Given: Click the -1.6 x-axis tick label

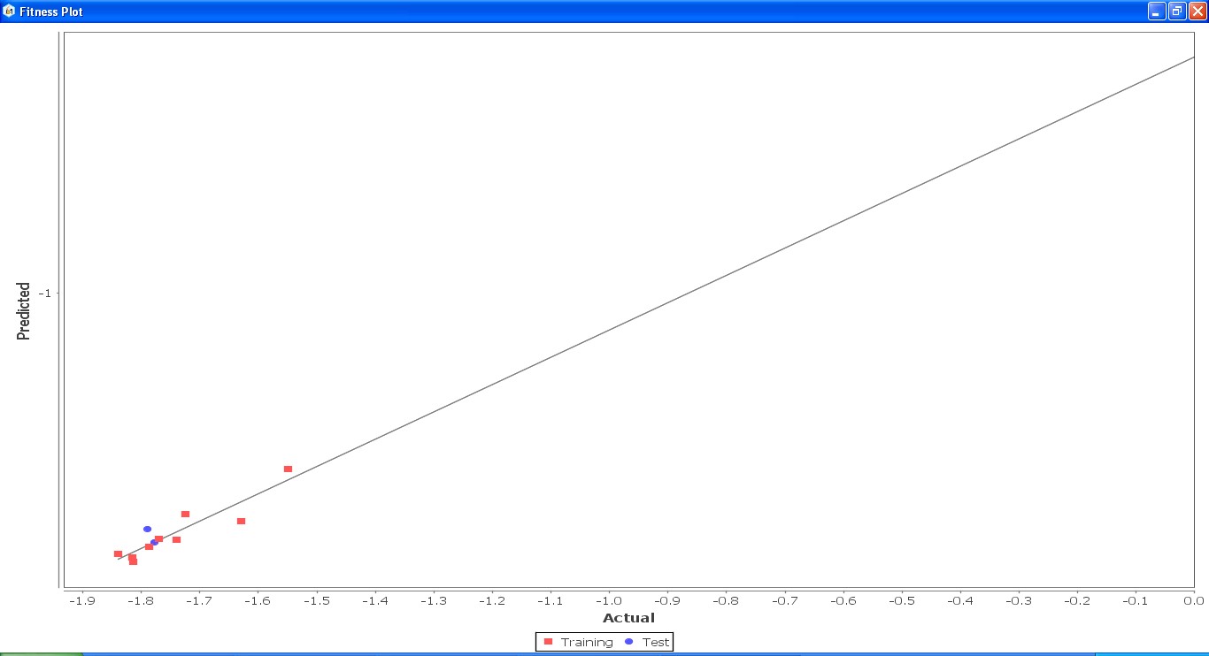Looking at the screenshot, I should click(x=258, y=601).
